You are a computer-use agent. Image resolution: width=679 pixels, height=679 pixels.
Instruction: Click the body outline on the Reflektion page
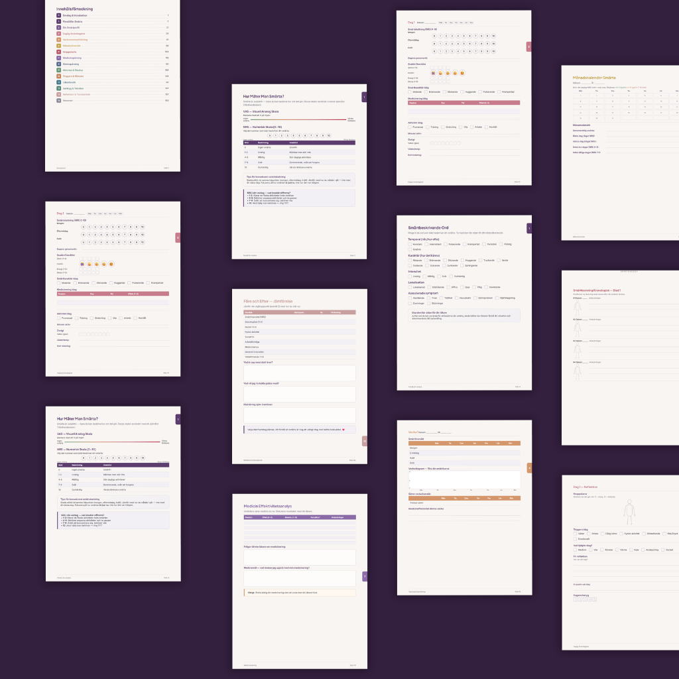coord(627,510)
